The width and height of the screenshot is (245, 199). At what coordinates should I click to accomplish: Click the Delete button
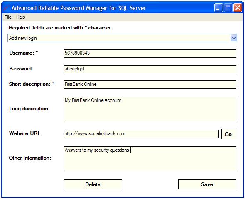93,184
